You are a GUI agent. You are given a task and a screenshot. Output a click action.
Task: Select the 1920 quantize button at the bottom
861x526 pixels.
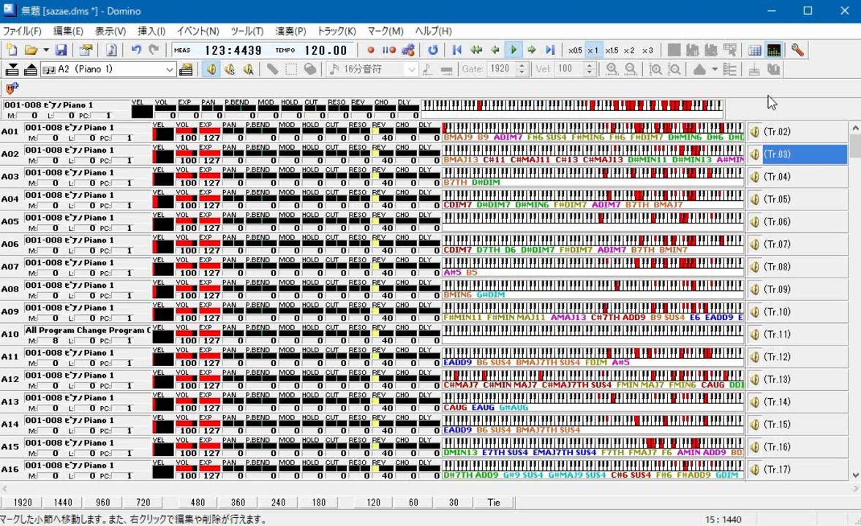point(23,503)
